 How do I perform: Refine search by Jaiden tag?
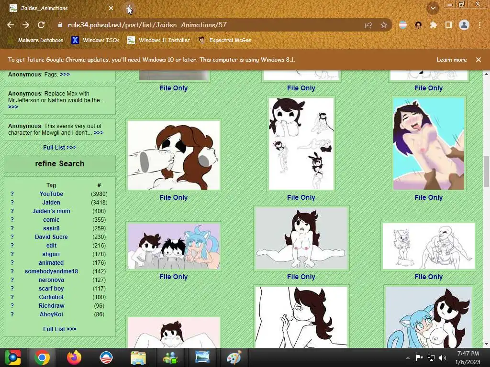[x=51, y=203]
